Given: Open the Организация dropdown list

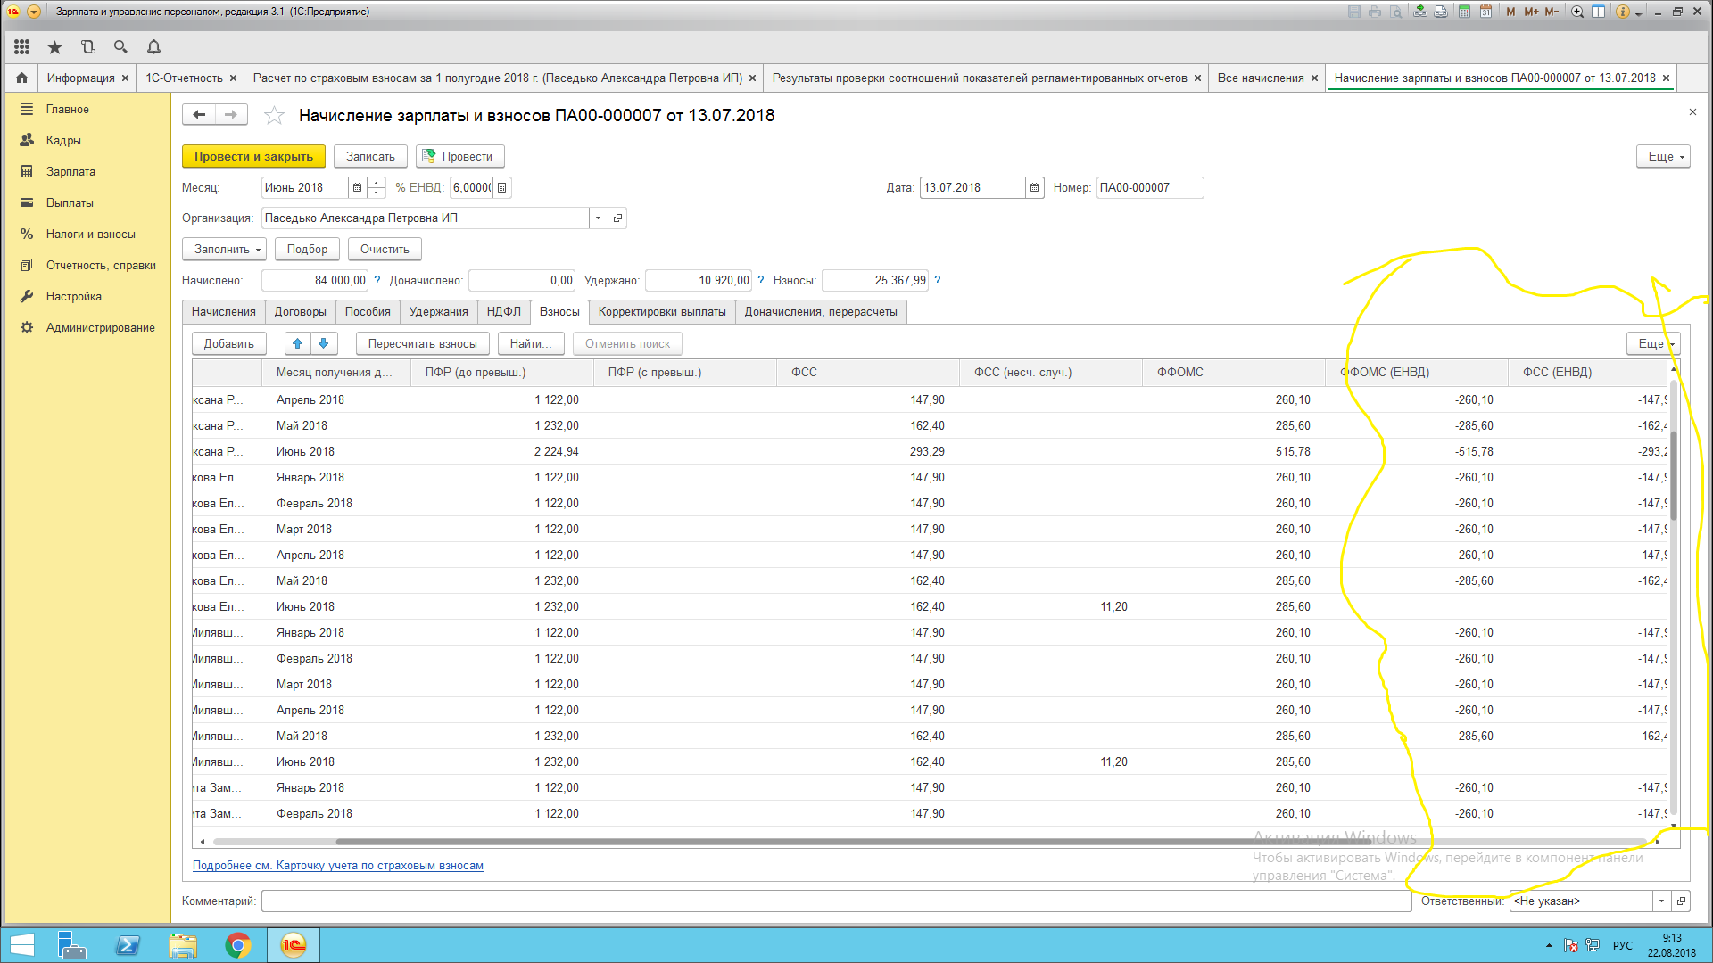Looking at the screenshot, I should click(598, 218).
